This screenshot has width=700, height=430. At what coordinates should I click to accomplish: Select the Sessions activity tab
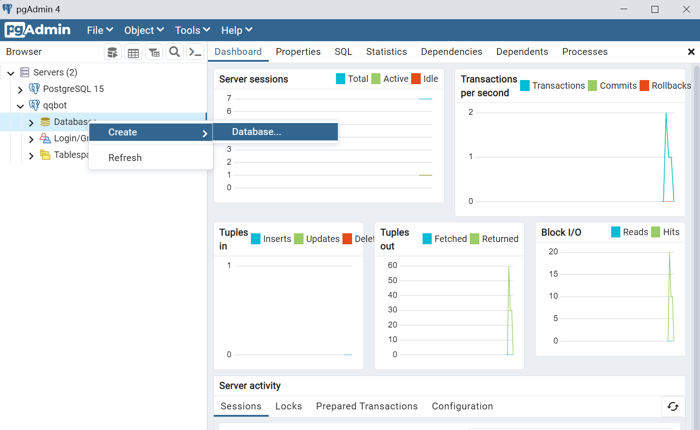point(241,406)
